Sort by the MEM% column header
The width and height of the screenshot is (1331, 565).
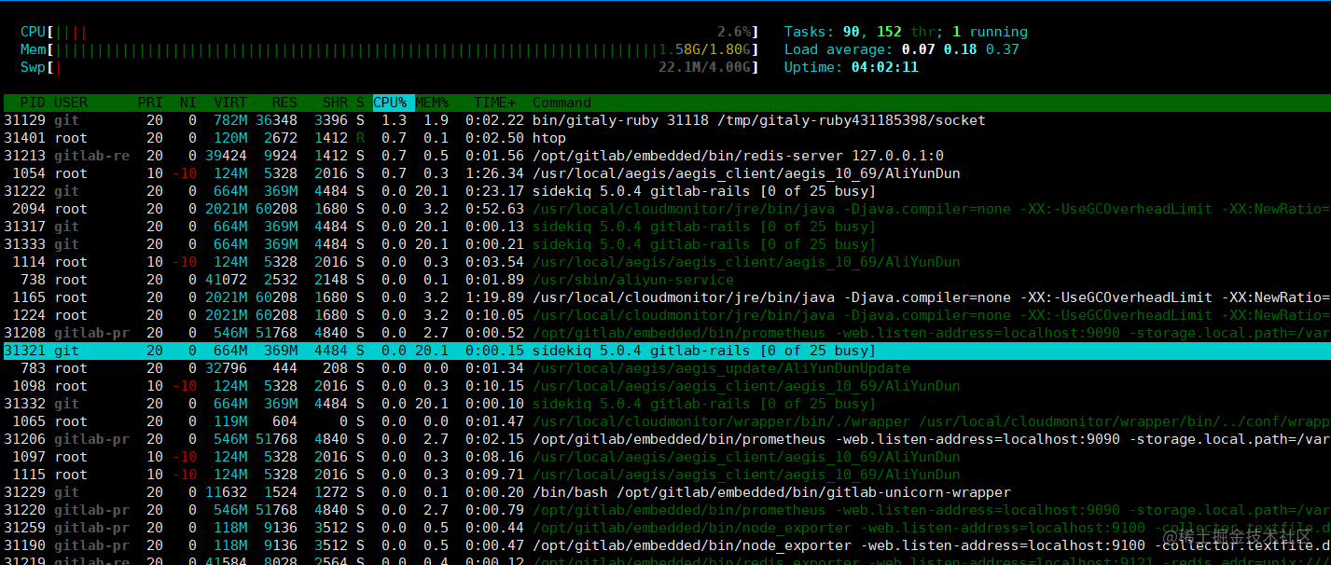pos(432,103)
